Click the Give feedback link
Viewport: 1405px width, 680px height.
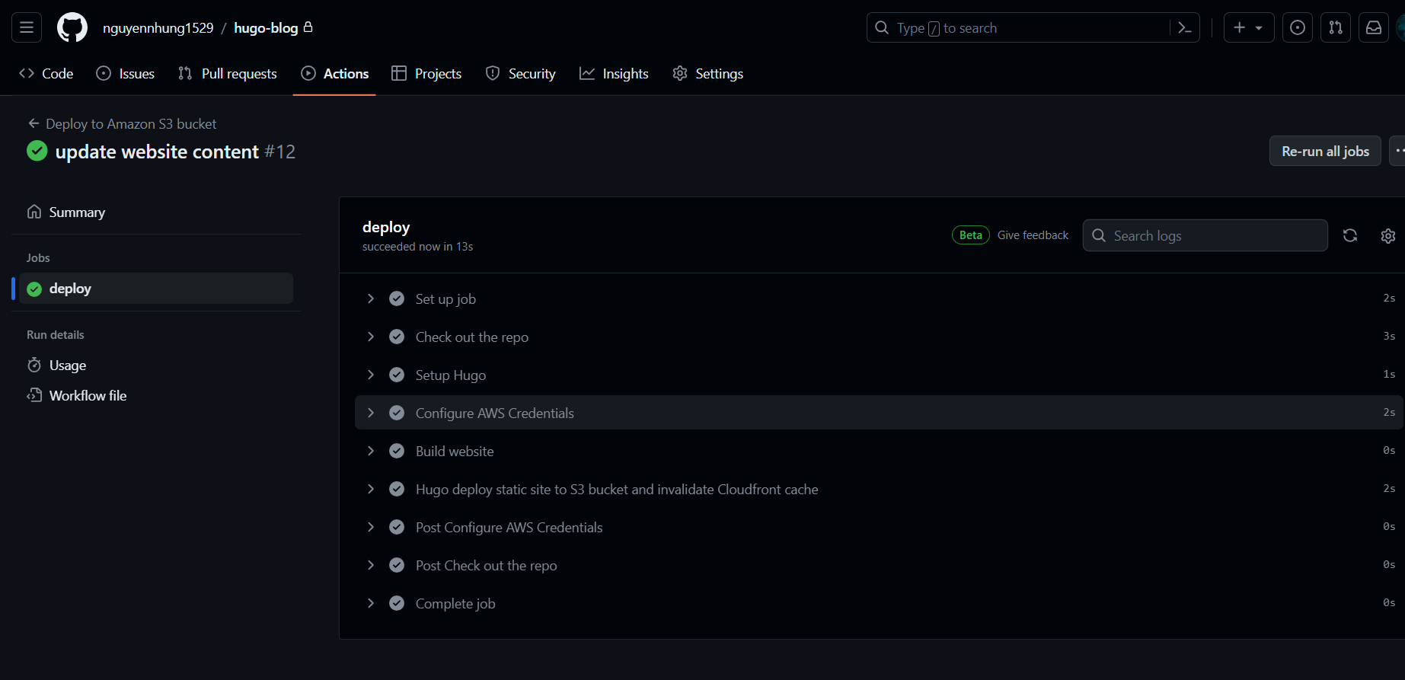pos(1033,235)
